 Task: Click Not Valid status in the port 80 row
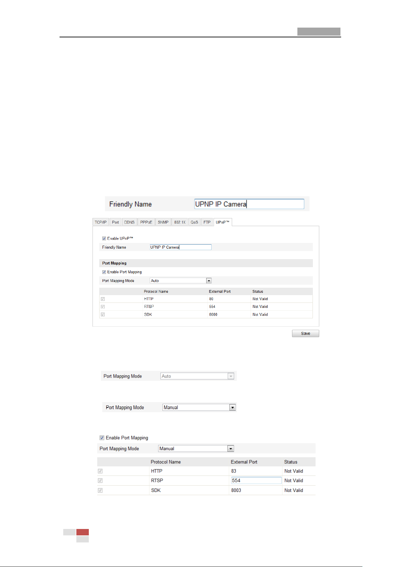pos(260,299)
